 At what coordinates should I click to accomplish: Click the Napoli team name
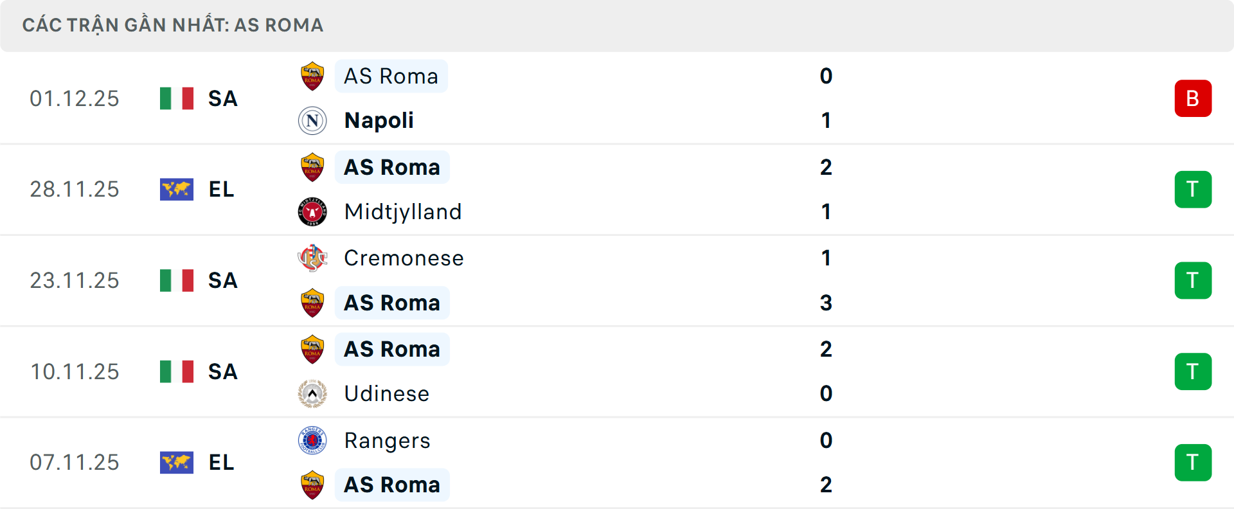coord(378,120)
